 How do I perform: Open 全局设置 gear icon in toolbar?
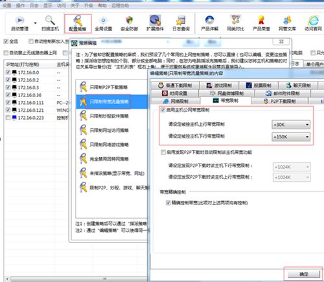[103, 21]
